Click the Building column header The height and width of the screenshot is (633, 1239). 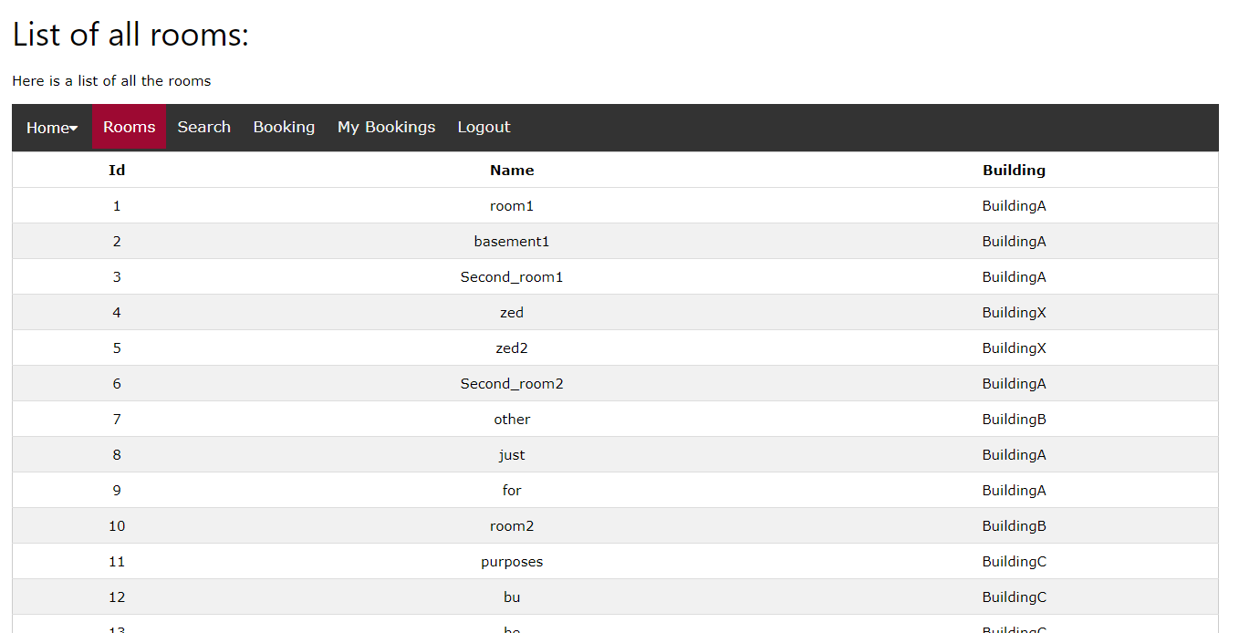click(x=1014, y=171)
